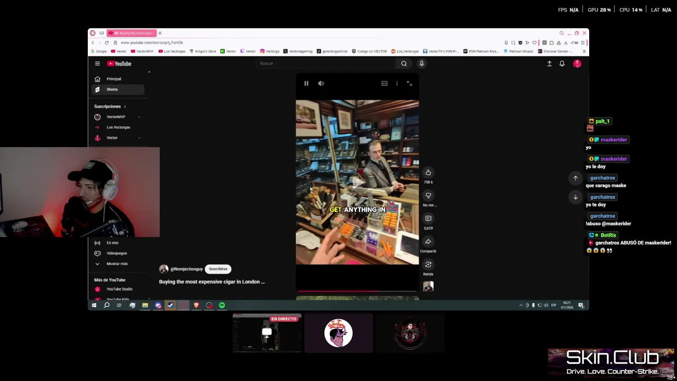Screen dimensions: 677x381
Task: Go to Principal in the sidebar
Action: 117,79
